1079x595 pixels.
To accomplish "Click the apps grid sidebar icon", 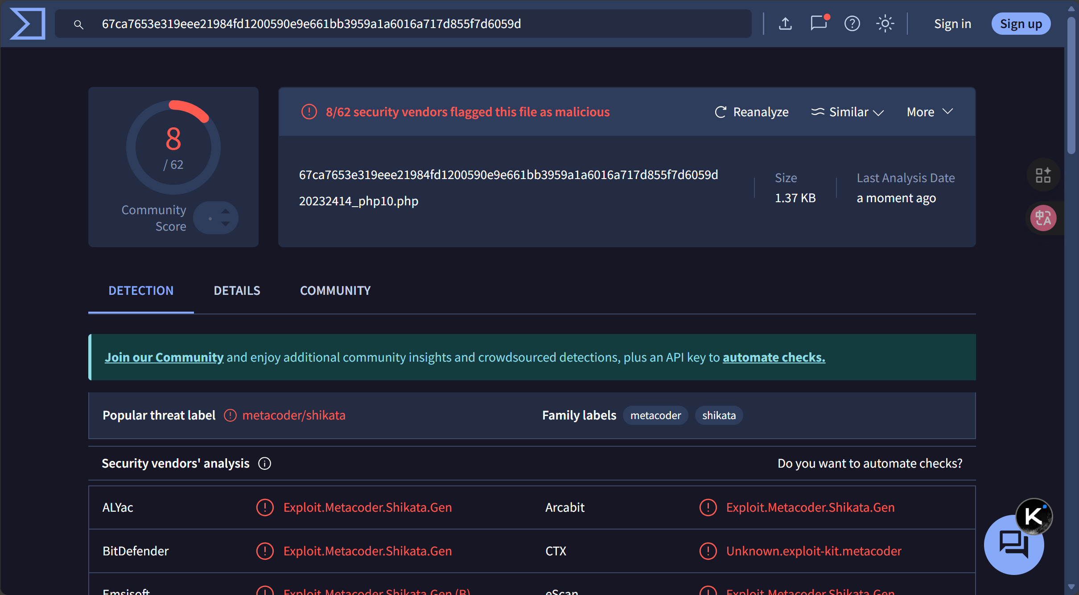I will (1043, 175).
